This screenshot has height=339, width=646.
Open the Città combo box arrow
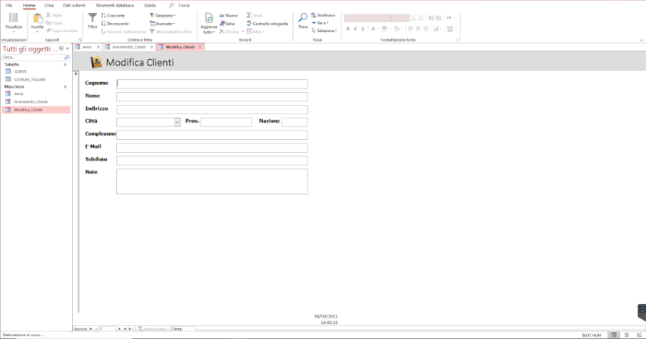pos(177,122)
